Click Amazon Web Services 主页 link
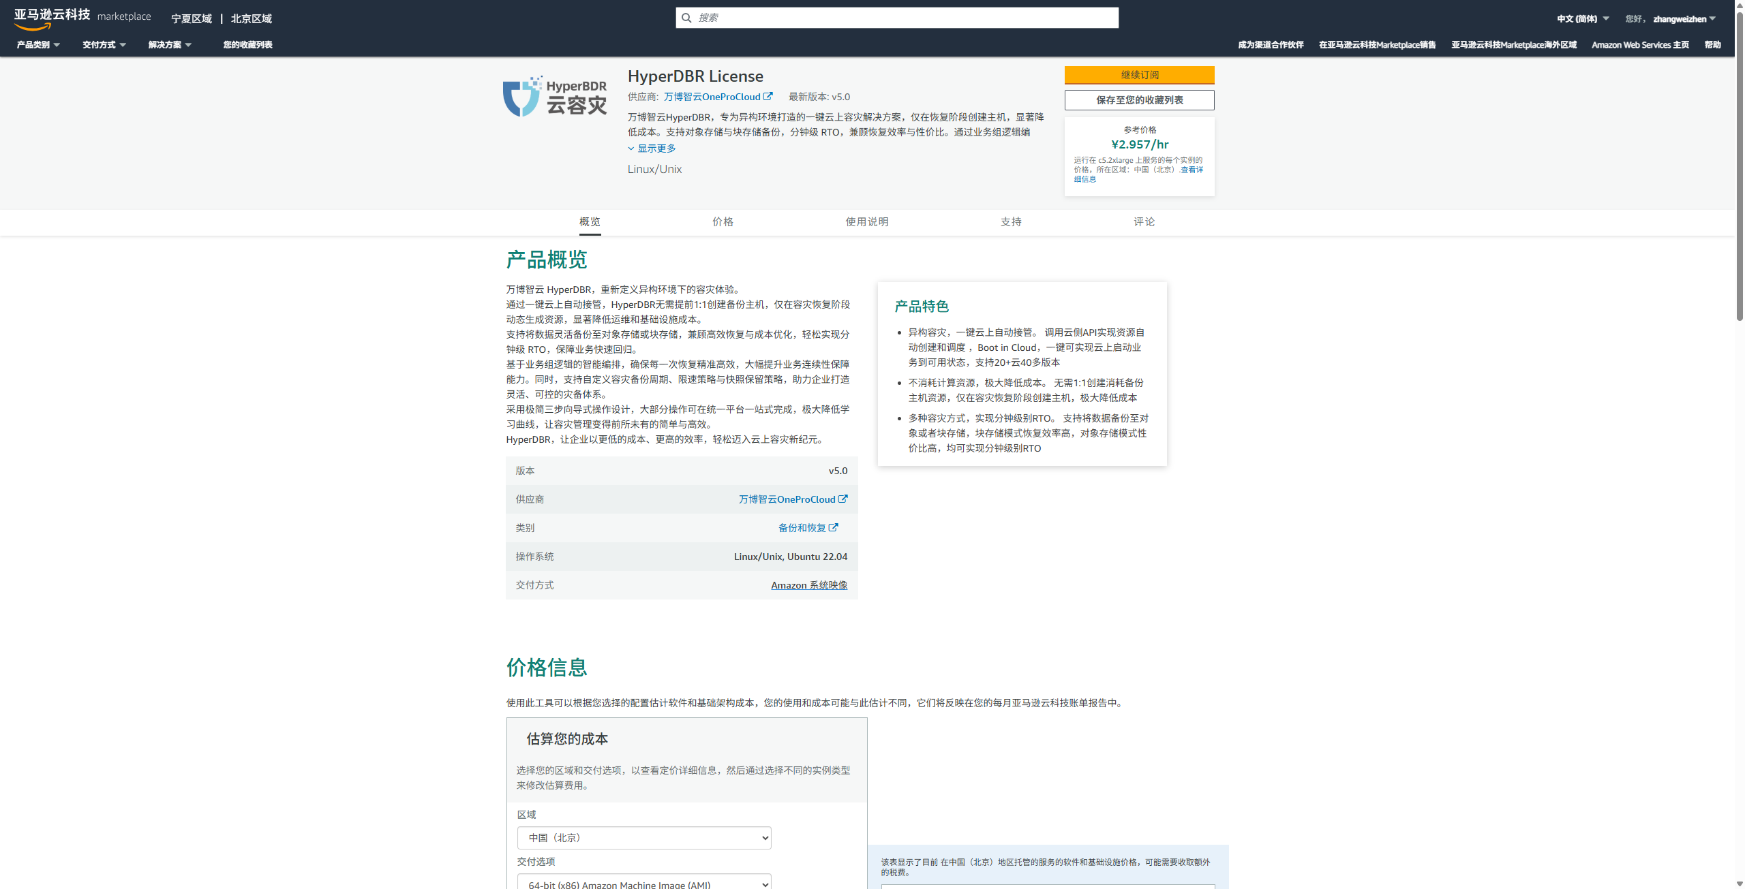Image resolution: width=1745 pixels, height=889 pixels. (1640, 45)
